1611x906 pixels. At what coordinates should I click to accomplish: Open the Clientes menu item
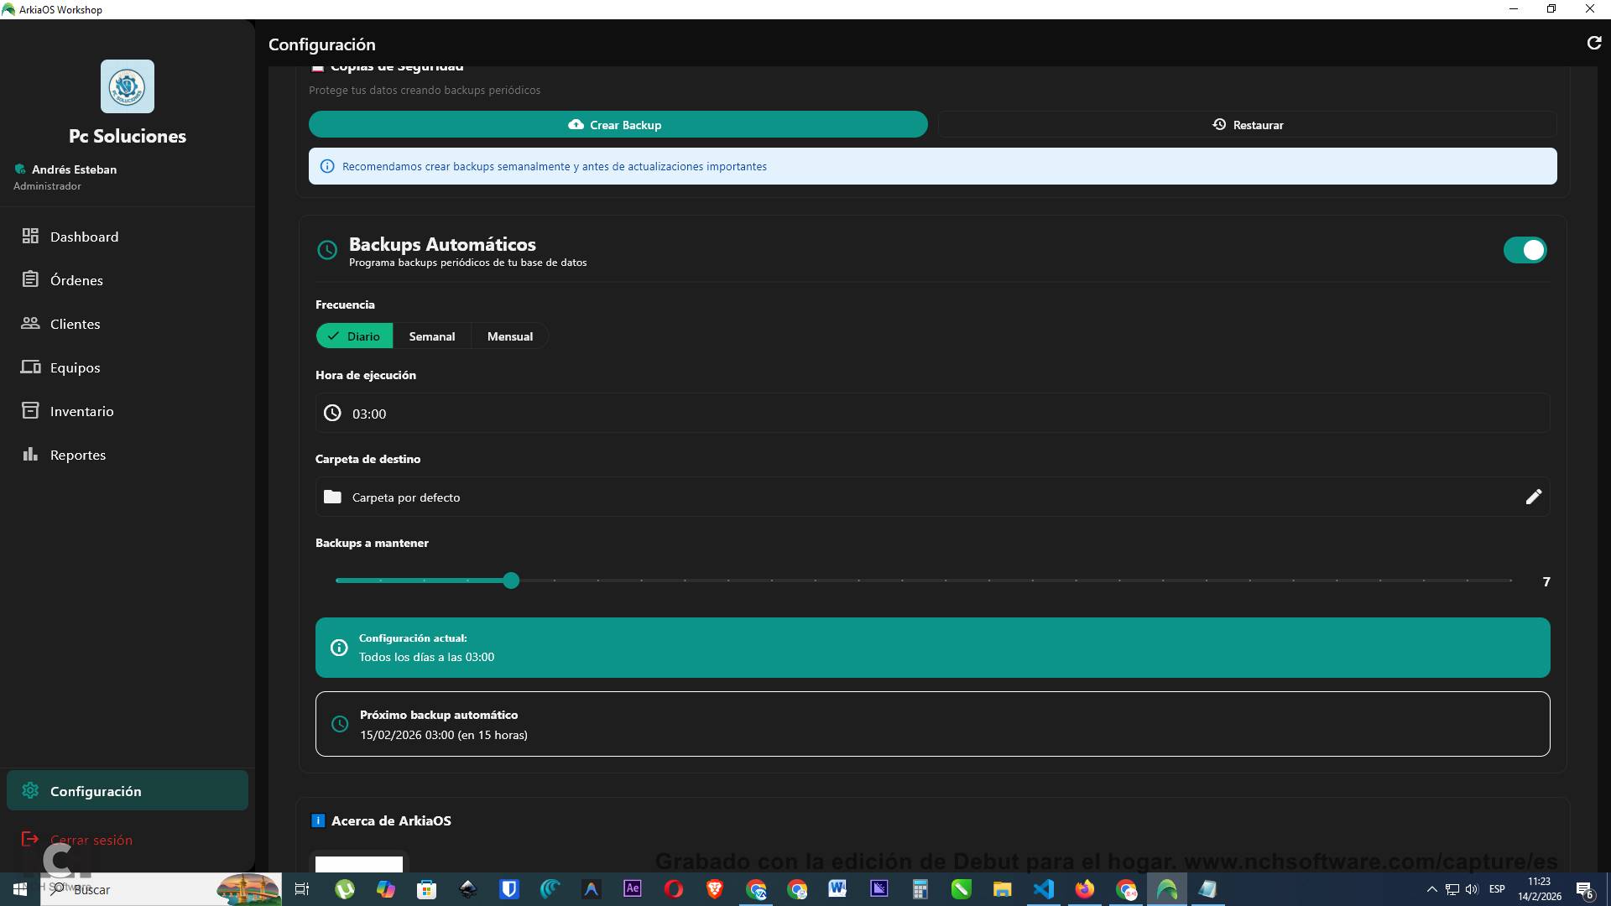tap(75, 324)
